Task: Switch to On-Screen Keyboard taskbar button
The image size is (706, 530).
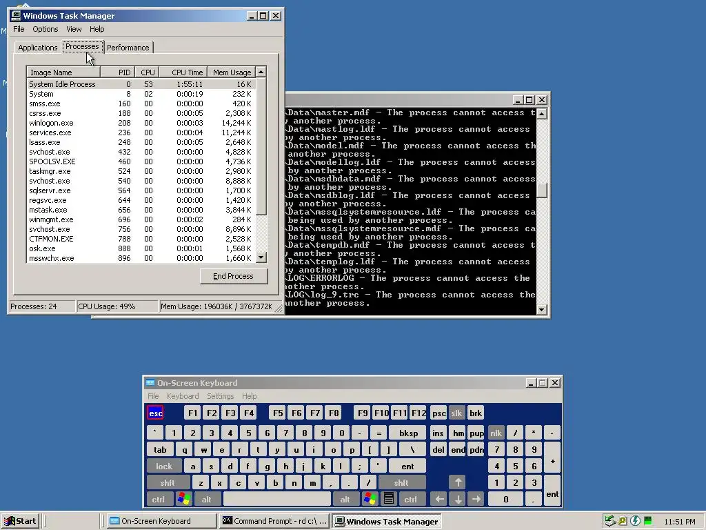Action: click(162, 521)
